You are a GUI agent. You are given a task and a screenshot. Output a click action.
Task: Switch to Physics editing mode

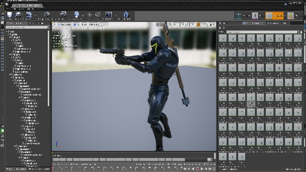coord(295,16)
